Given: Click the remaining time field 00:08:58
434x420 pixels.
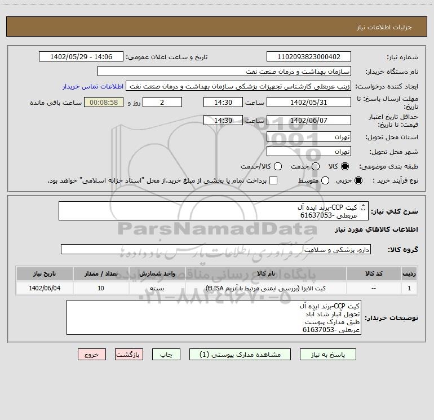Looking at the screenshot, I should coord(104,102).
